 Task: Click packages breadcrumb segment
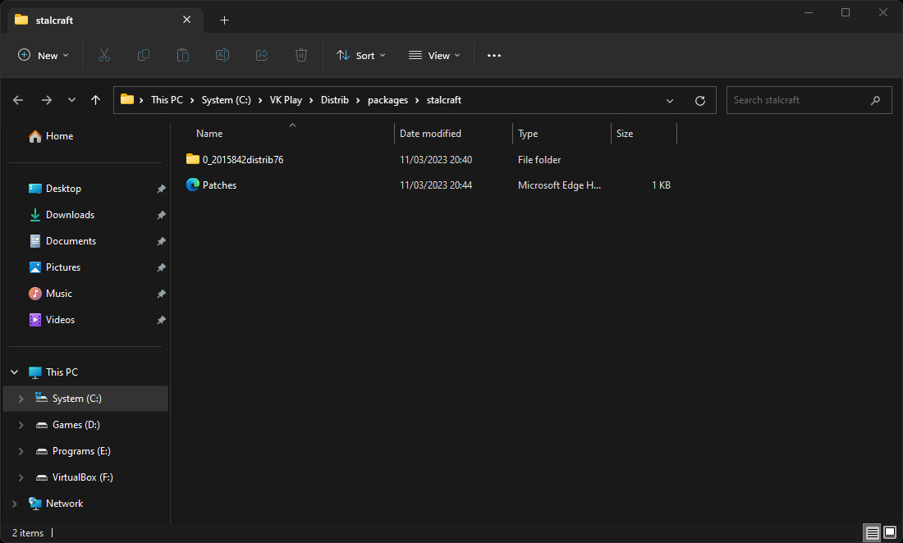pos(387,100)
